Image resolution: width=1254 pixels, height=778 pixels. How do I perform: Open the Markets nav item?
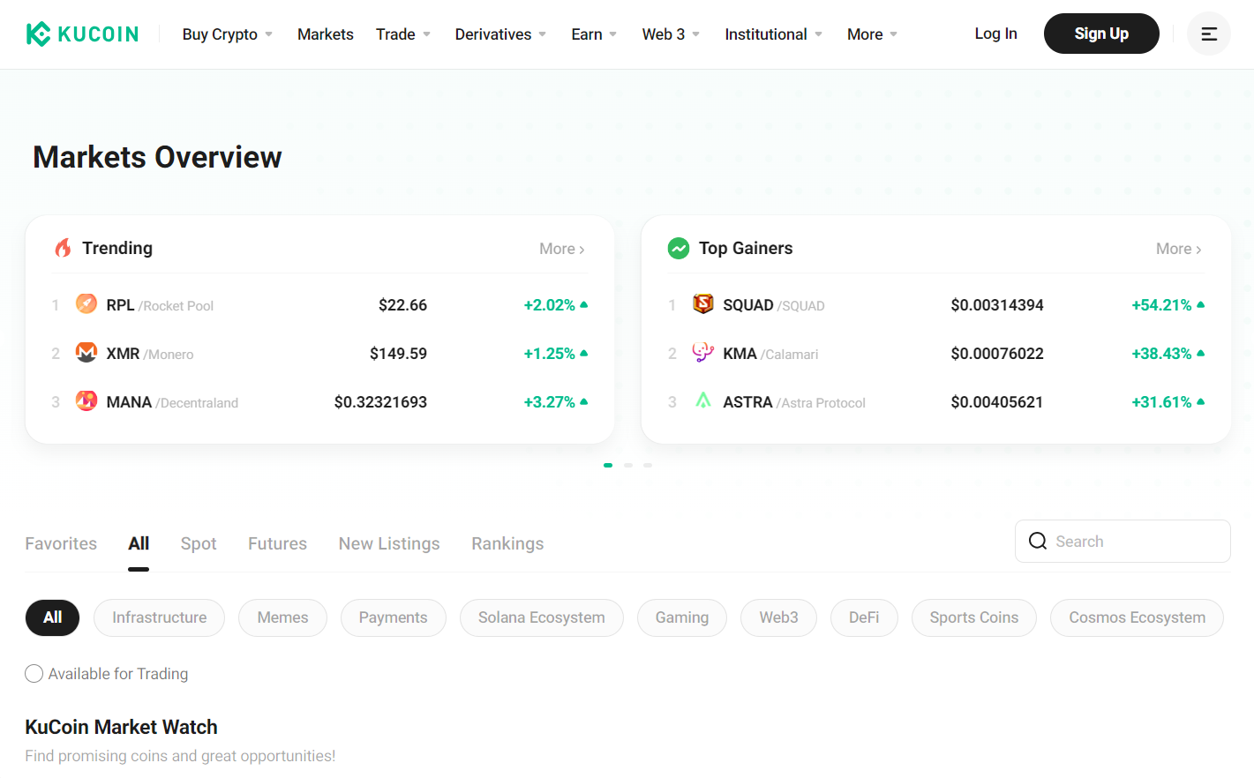[326, 34]
